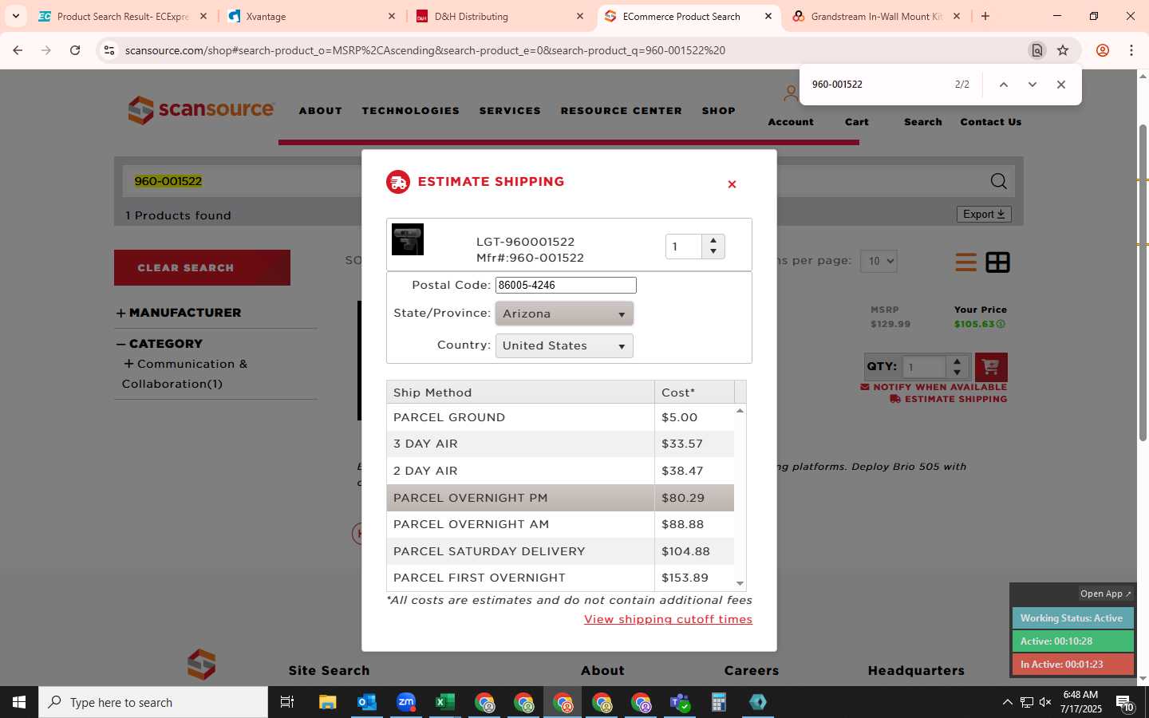
Task: Click the Estimate Shipping truck icon in dialog header
Action: [x=398, y=182]
